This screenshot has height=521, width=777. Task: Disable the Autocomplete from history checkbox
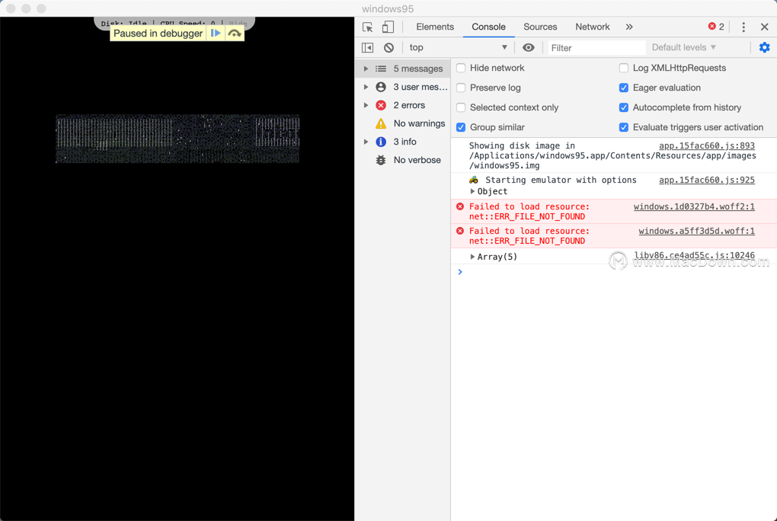tap(624, 107)
